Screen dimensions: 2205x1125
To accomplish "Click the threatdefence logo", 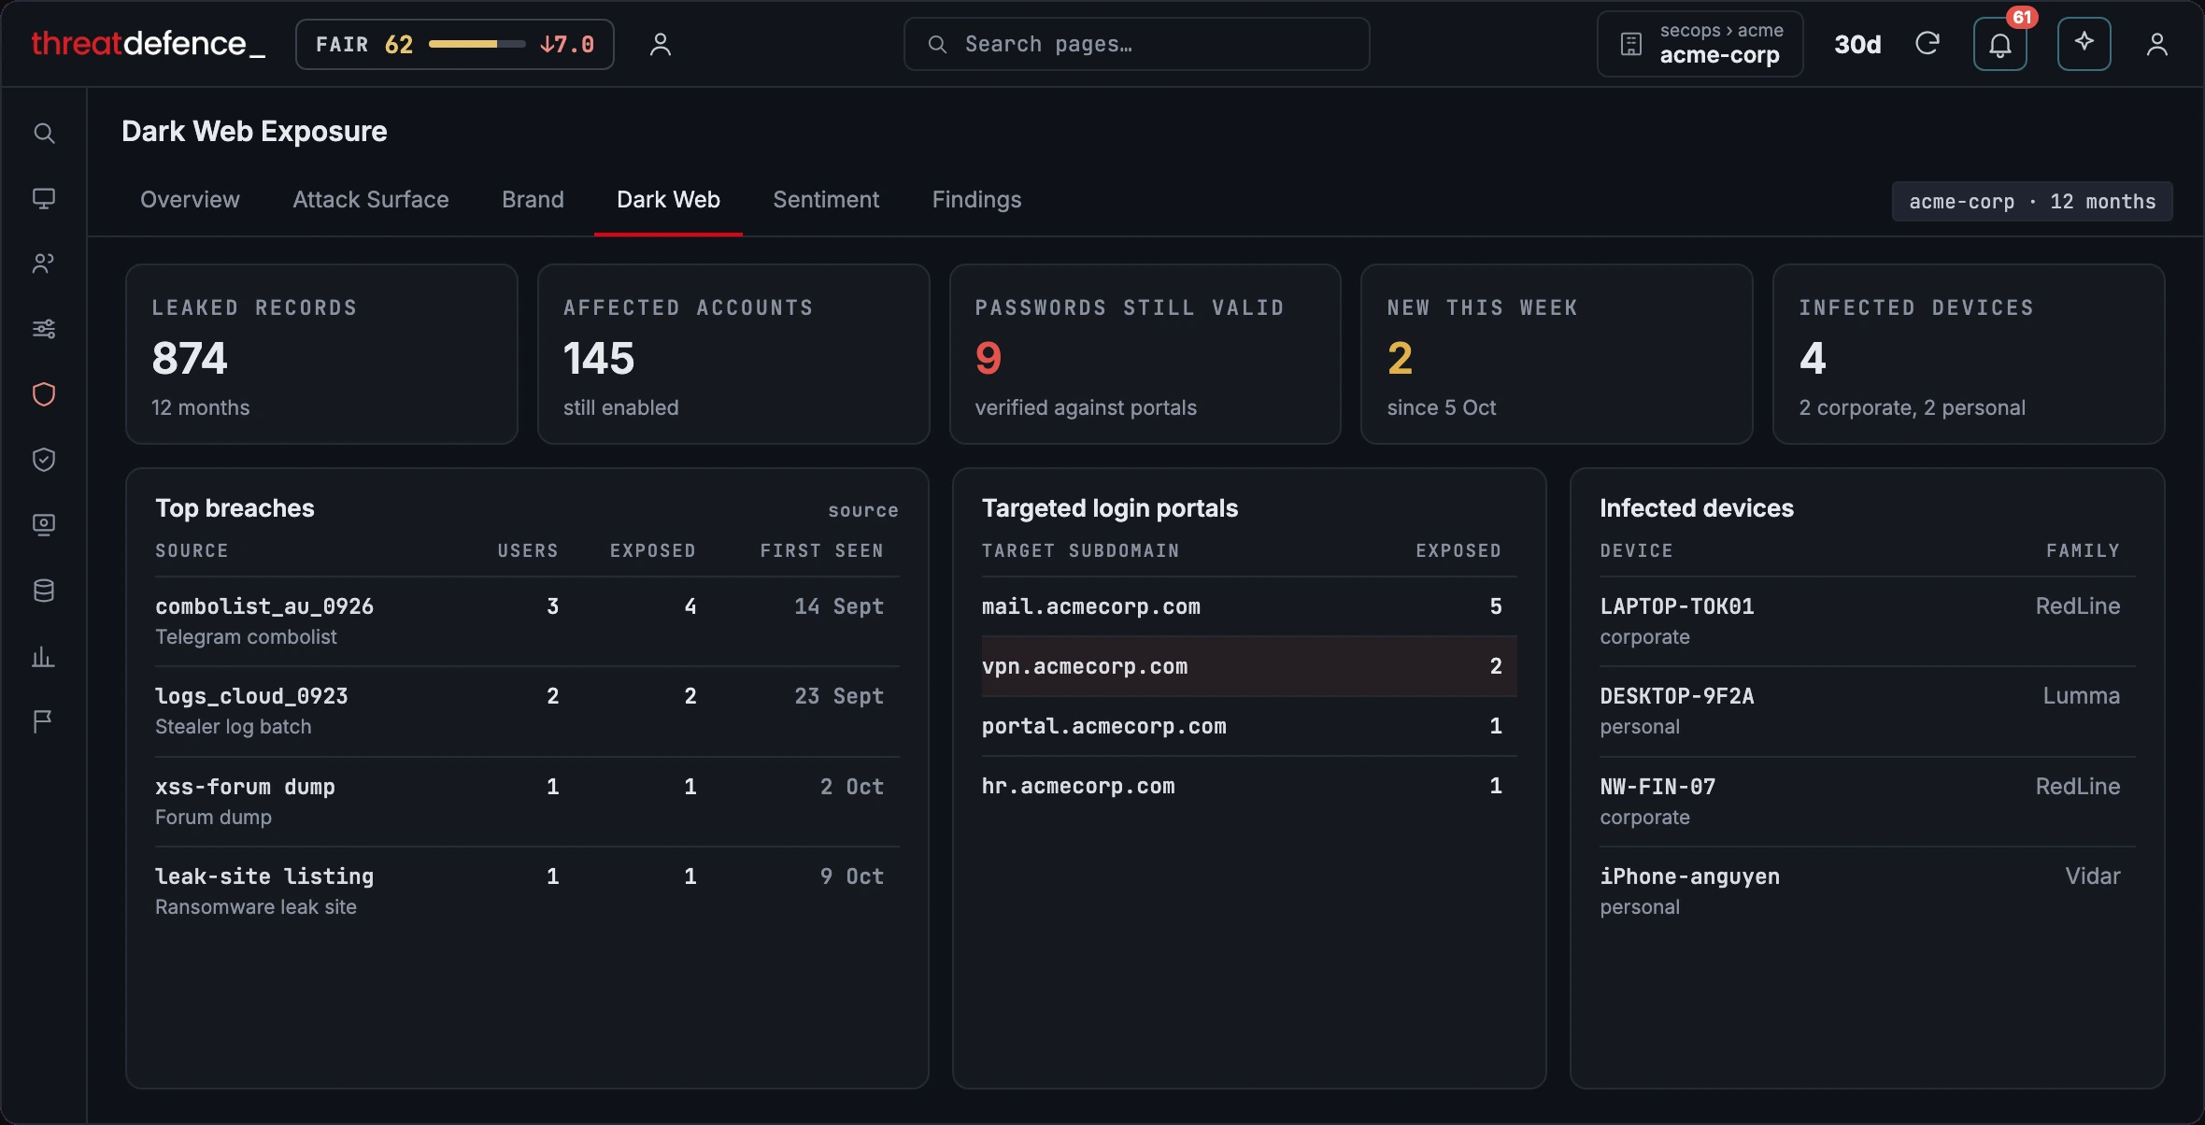I will pyautogui.click(x=149, y=44).
